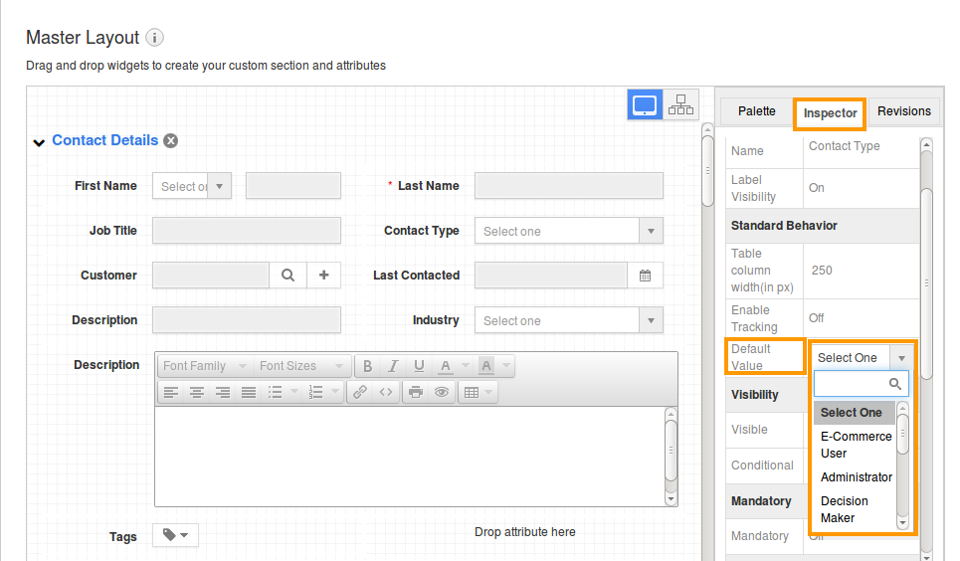The width and height of the screenshot is (960, 561).
Task: Open the Palette tab
Action: tap(757, 111)
